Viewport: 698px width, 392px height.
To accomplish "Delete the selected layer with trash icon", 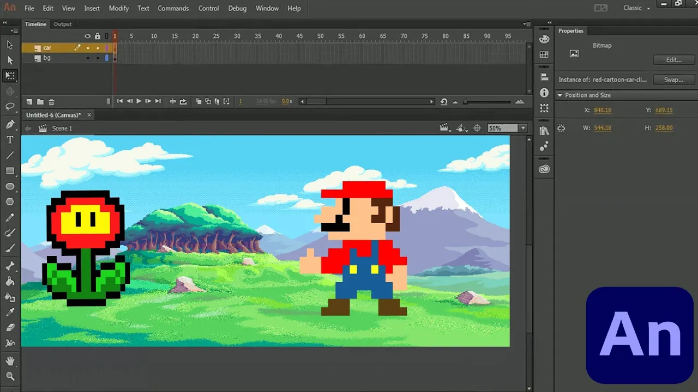I will pos(52,102).
